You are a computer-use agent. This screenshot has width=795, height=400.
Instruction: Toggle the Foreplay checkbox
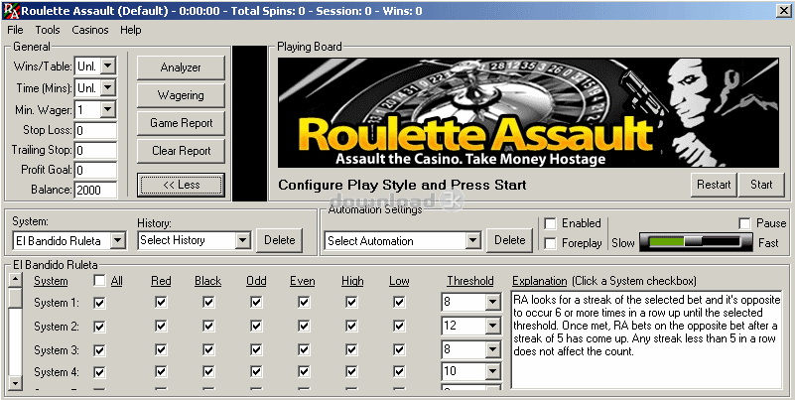(550, 243)
